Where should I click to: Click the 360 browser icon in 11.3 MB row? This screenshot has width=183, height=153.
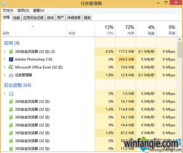point(11,149)
